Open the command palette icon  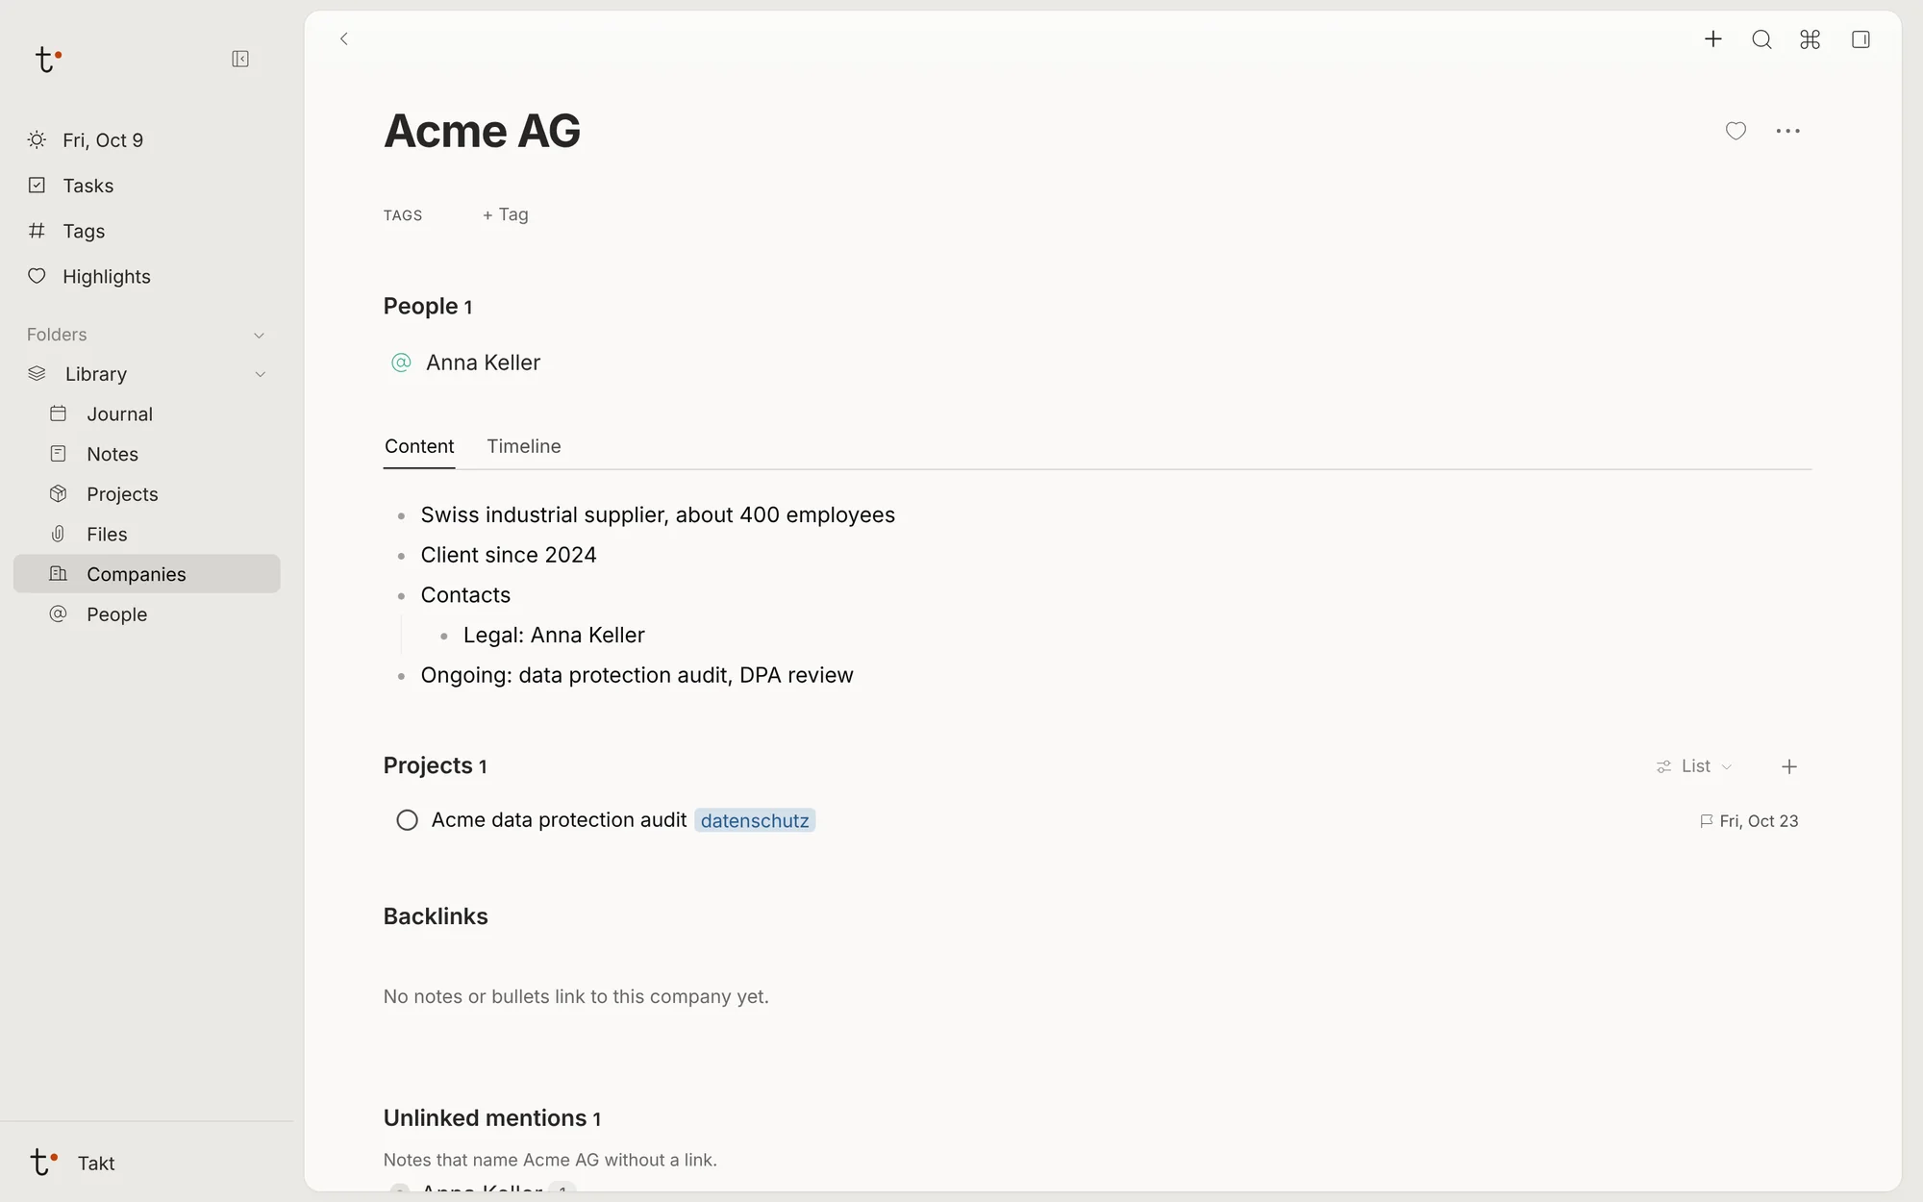(x=1811, y=39)
